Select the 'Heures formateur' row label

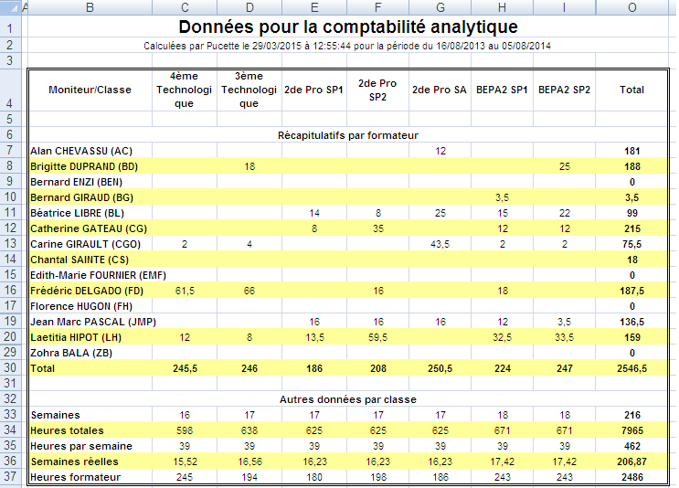pos(90,477)
